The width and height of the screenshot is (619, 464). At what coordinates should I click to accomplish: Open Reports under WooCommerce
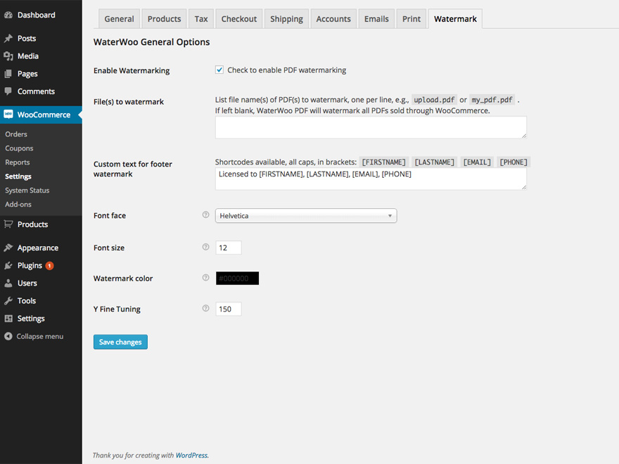18,162
